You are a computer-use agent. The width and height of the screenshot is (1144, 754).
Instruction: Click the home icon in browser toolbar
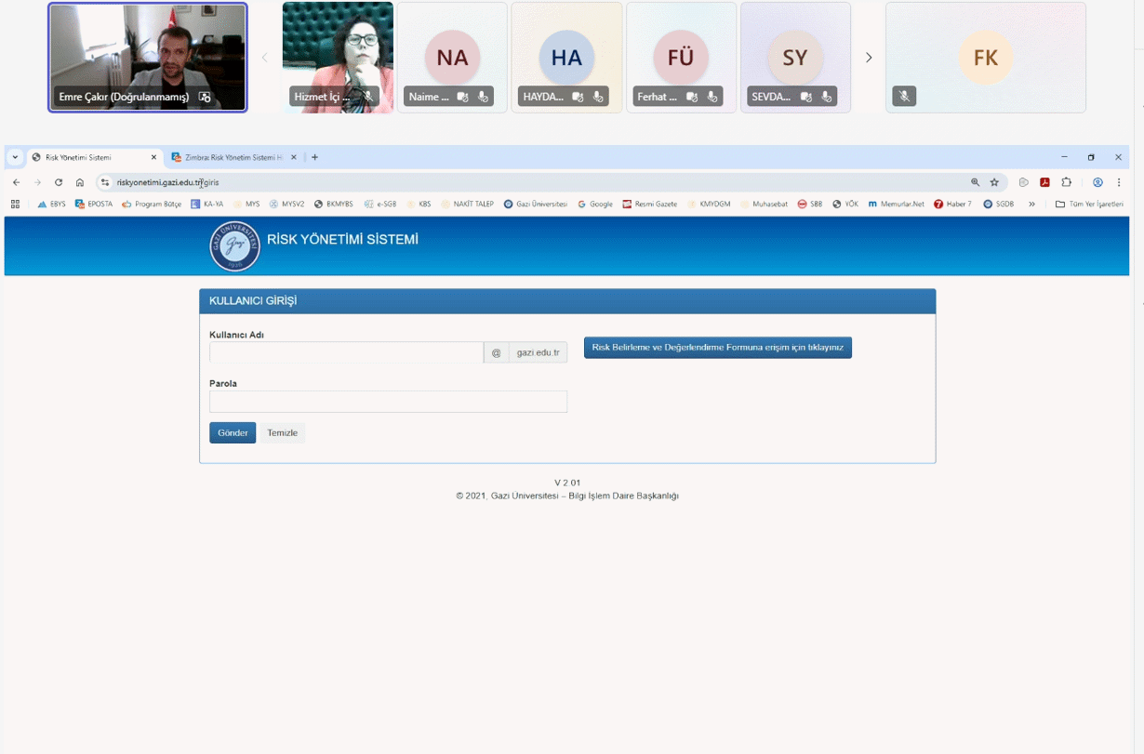pos(80,183)
